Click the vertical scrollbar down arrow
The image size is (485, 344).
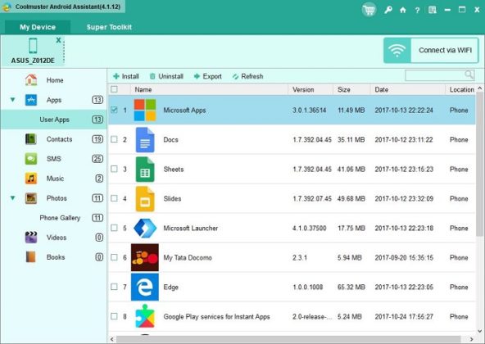480,331
